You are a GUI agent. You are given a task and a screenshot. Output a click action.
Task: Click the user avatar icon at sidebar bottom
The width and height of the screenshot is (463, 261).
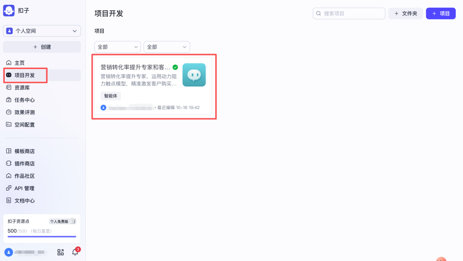point(9,252)
